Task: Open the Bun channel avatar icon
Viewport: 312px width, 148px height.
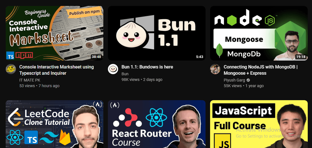Action: pos(113,69)
